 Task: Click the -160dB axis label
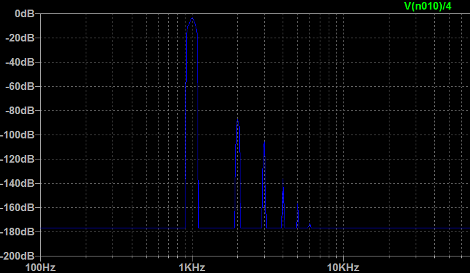(x=17, y=207)
